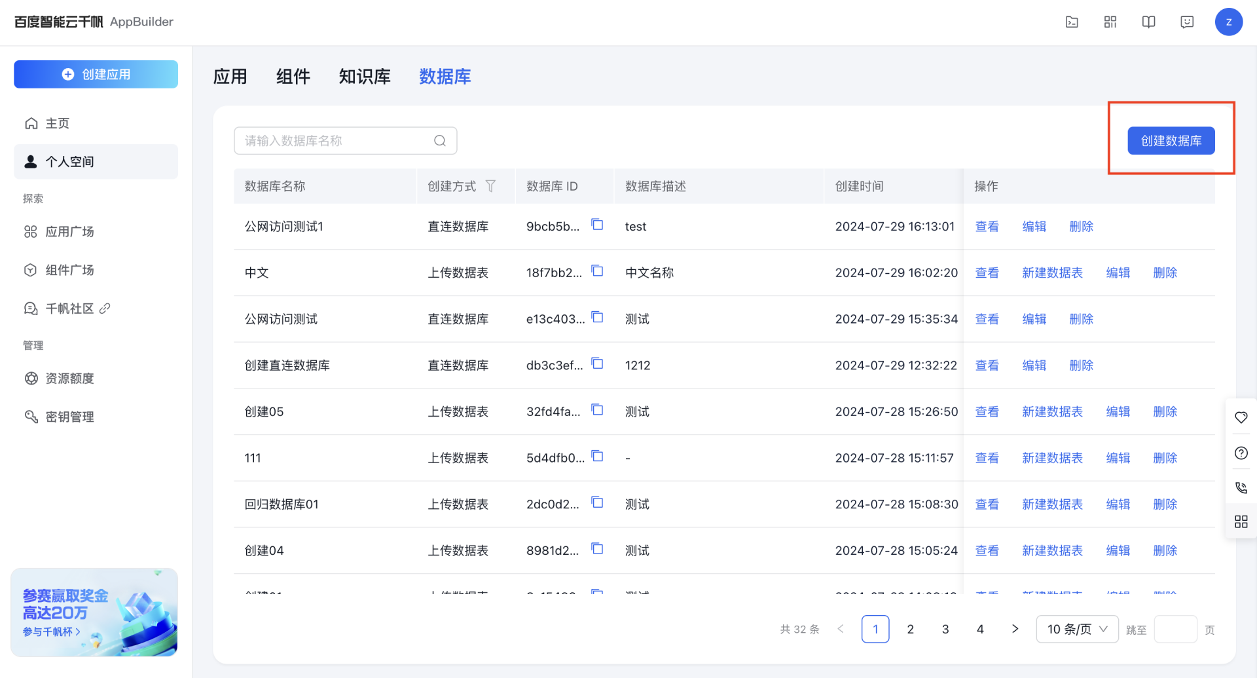Open the 创建方式 filter funnel icon
Screen dimensions: 1257x678
click(490, 186)
